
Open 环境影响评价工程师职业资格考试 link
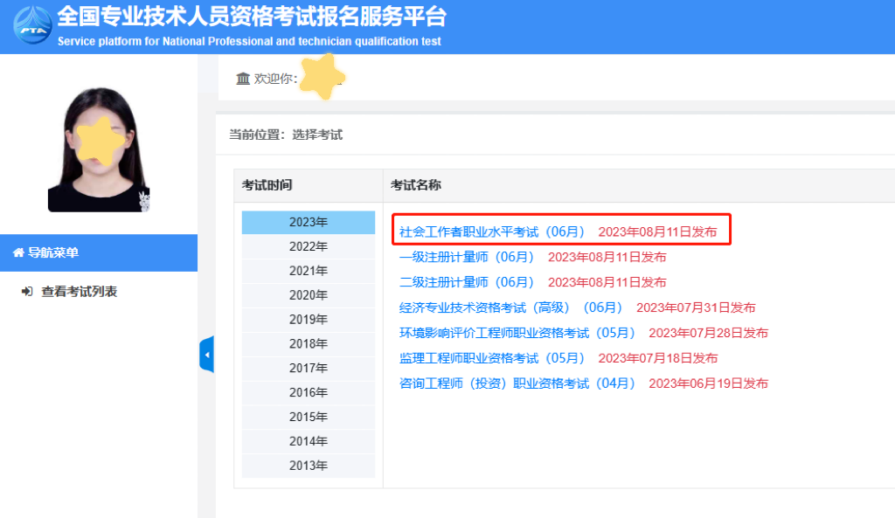[517, 333]
